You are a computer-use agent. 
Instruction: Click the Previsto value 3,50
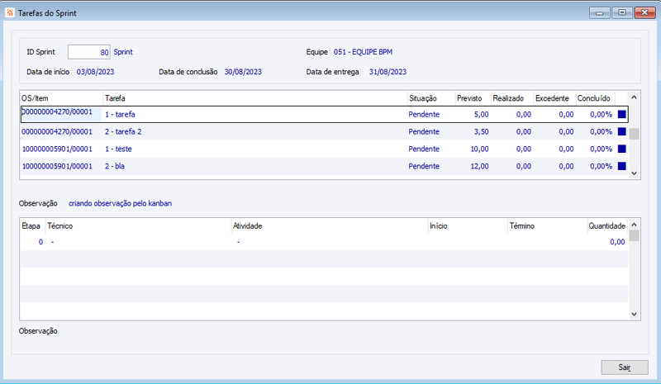481,131
